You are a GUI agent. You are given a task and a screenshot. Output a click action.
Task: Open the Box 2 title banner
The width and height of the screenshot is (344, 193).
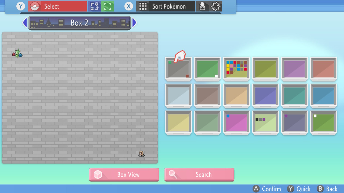(79, 23)
